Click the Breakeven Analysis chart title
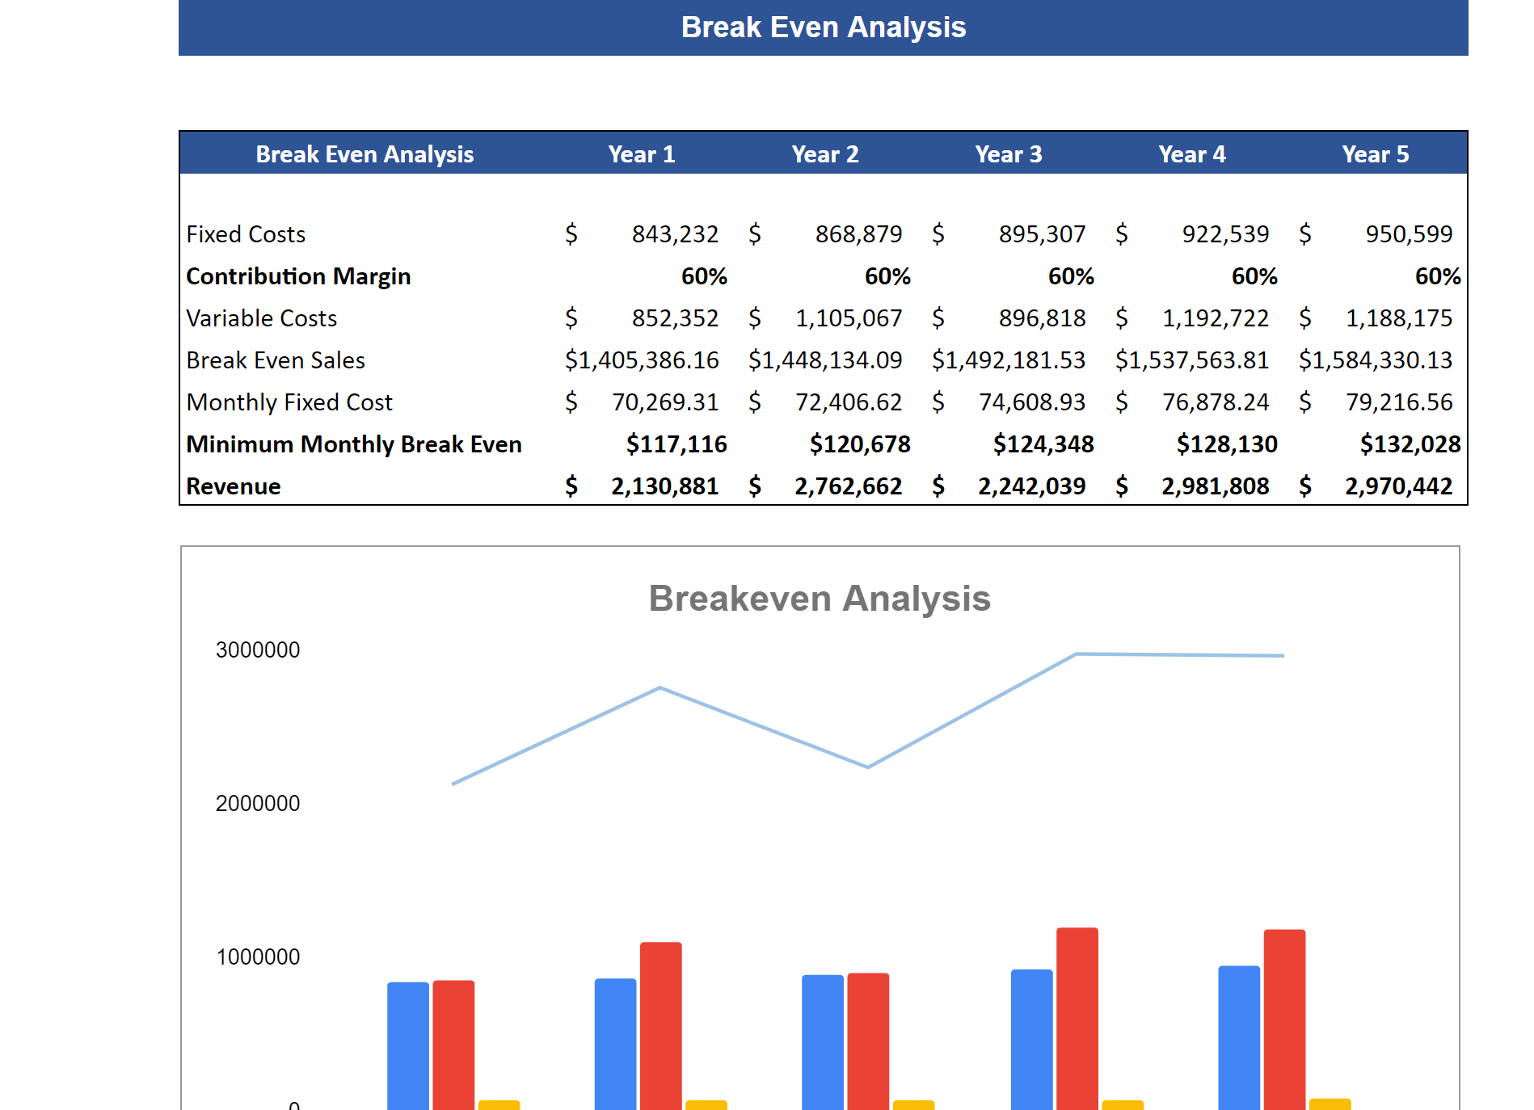 point(820,598)
